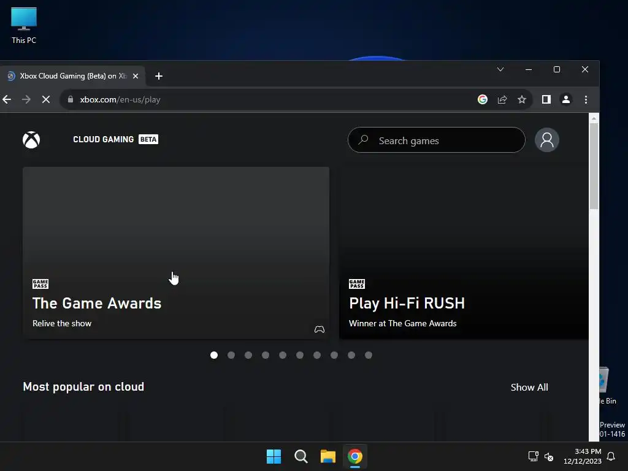628x471 pixels.
Task: Select the third carousel dot
Action: [248, 355]
